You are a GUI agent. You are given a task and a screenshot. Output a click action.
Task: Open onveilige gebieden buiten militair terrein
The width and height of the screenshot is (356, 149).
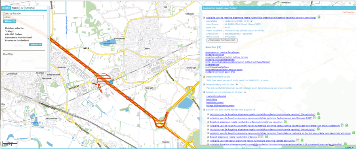(226, 57)
